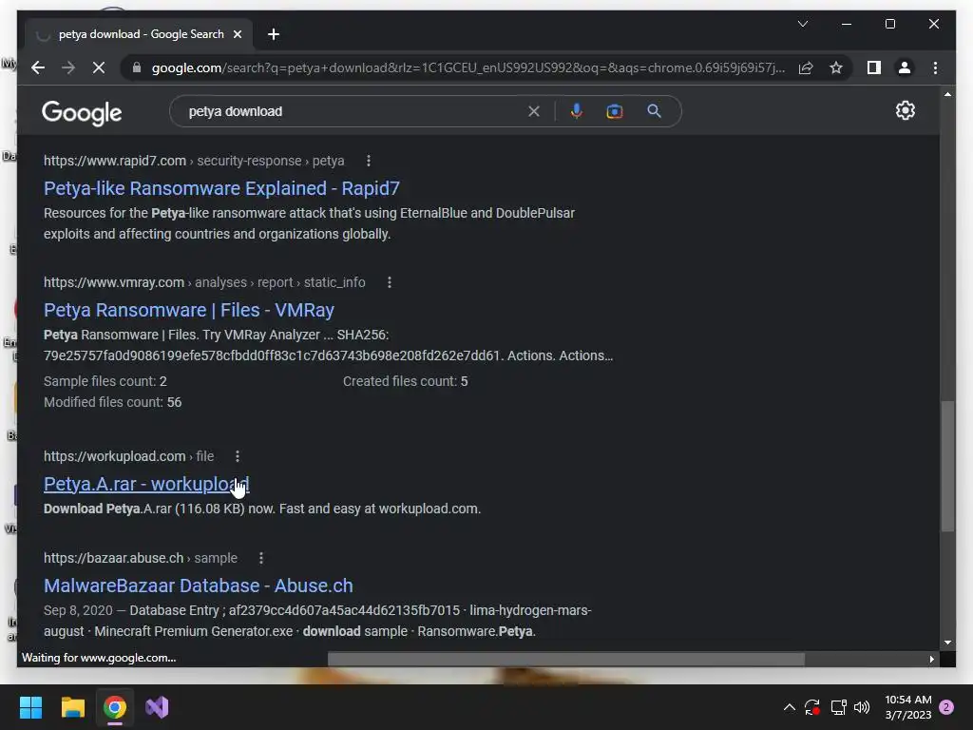Search by image with Google Lens

[615, 111]
